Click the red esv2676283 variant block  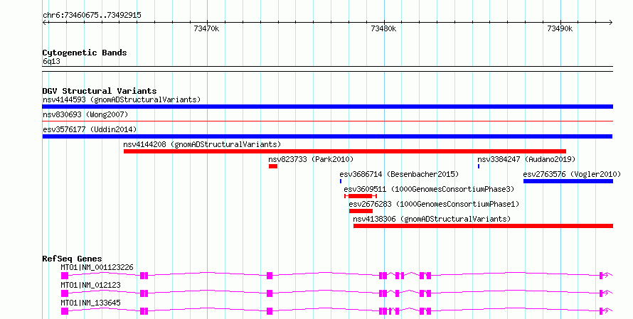pyautogui.click(x=361, y=211)
